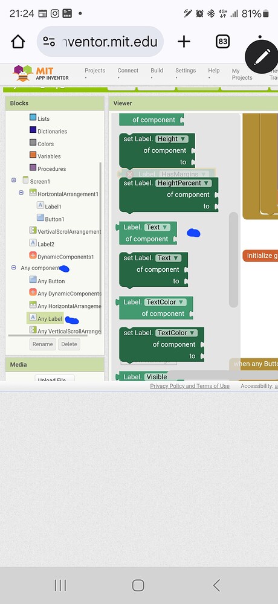The height and width of the screenshot is (604, 278).
Task: Click the Delete button
Action: click(69, 344)
